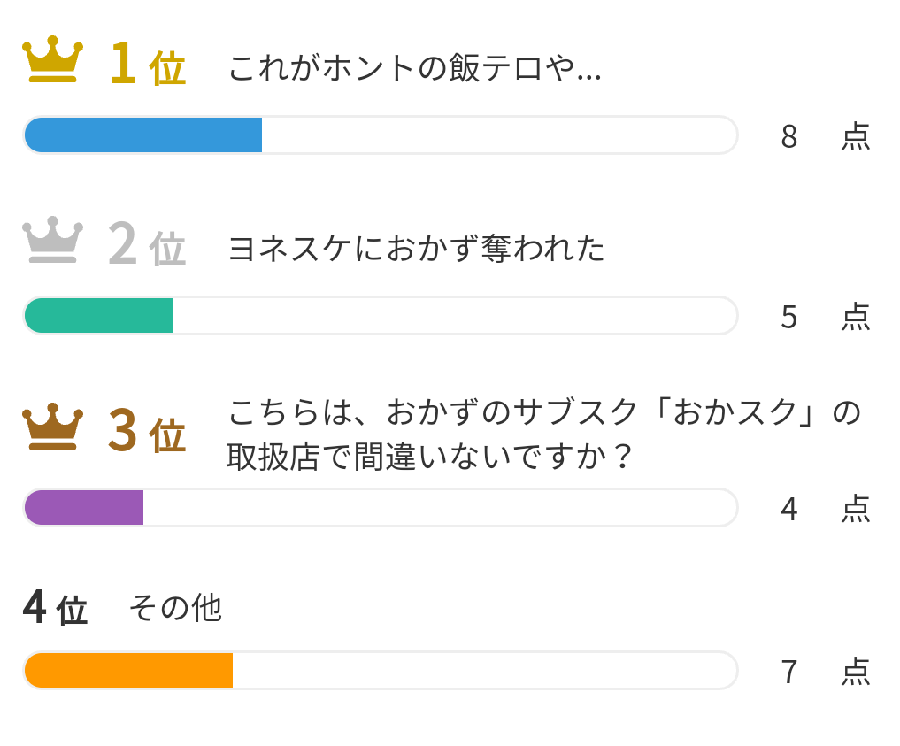Open the おかずのサブスク「おかスク」 answer text

point(544,435)
